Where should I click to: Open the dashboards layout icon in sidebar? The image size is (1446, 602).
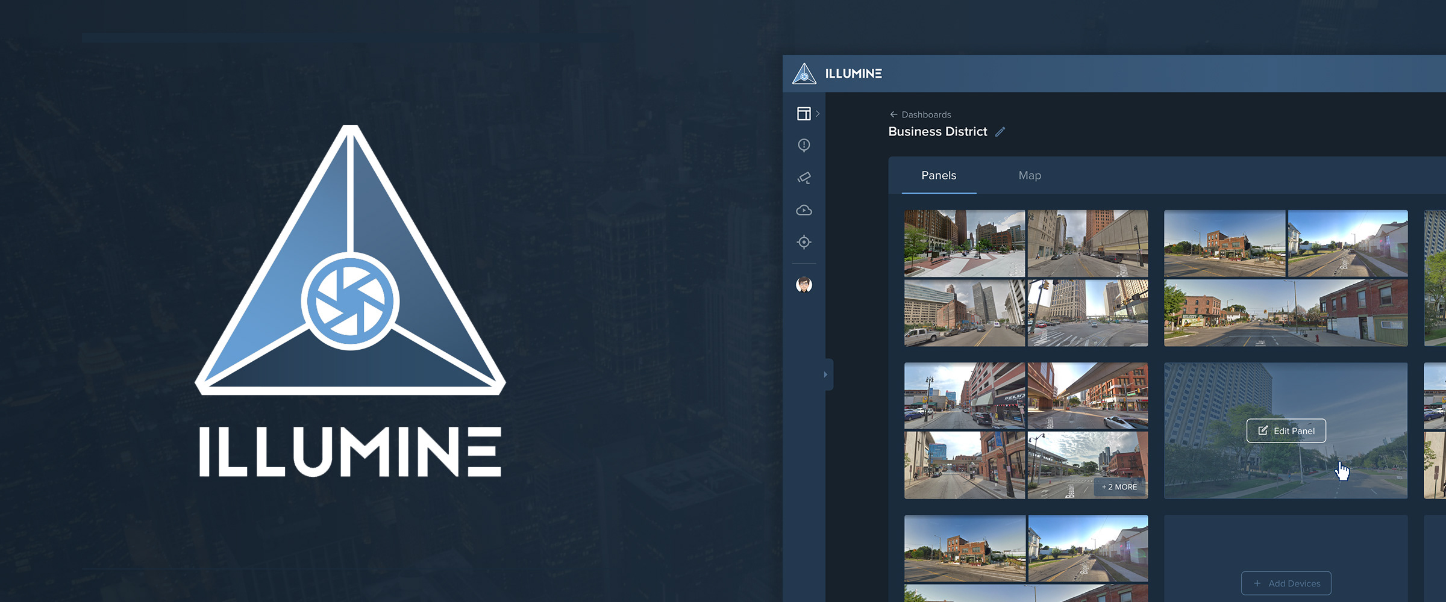804,114
